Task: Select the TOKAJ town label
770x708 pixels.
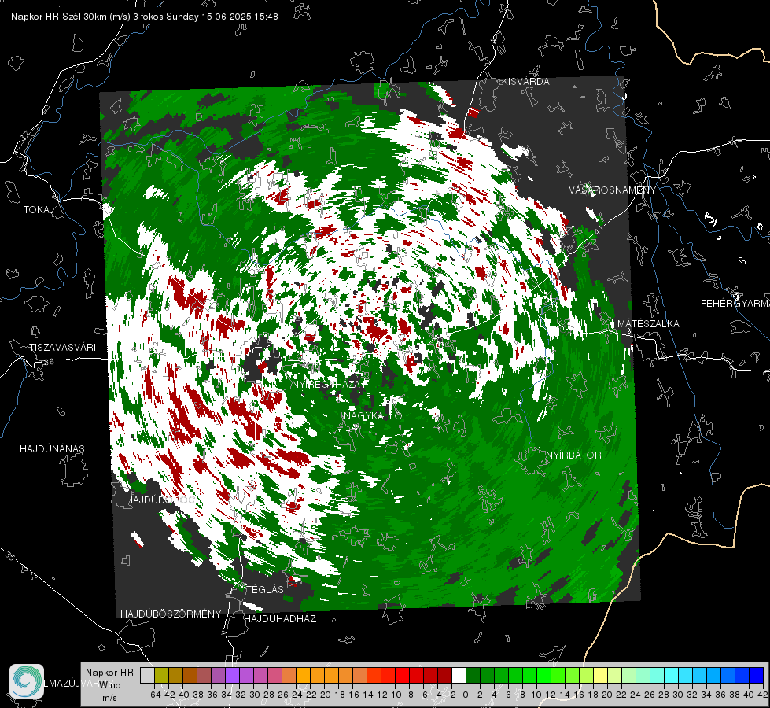Action: coord(39,210)
